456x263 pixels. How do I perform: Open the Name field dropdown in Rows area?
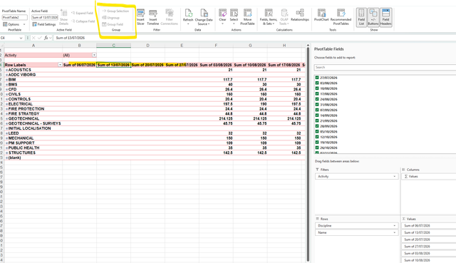[394, 233]
